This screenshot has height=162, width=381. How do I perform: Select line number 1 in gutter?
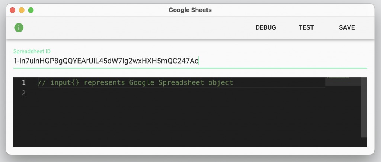[x=23, y=83]
